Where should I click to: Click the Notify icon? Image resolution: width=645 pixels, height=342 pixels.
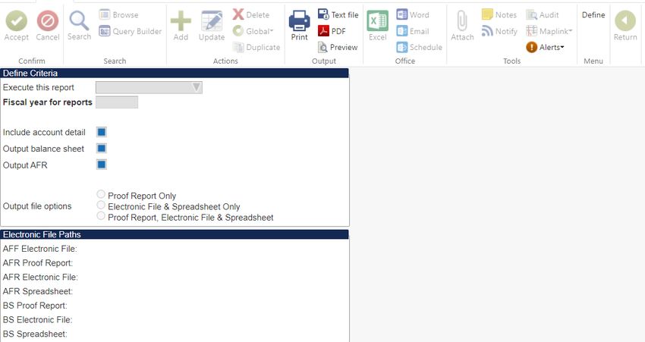[487, 31]
